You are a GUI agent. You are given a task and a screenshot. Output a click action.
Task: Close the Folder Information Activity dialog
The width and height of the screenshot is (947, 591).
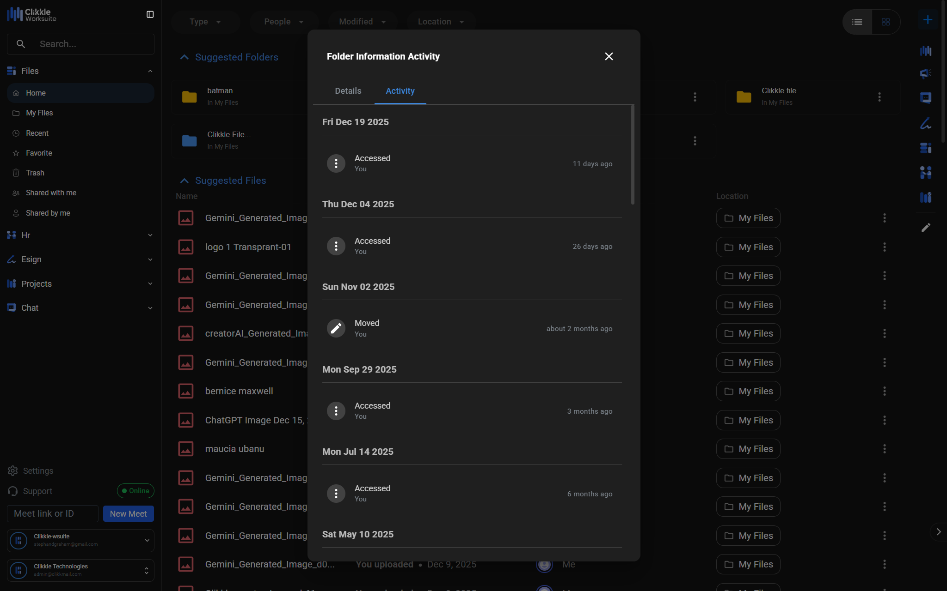click(609, 56)
